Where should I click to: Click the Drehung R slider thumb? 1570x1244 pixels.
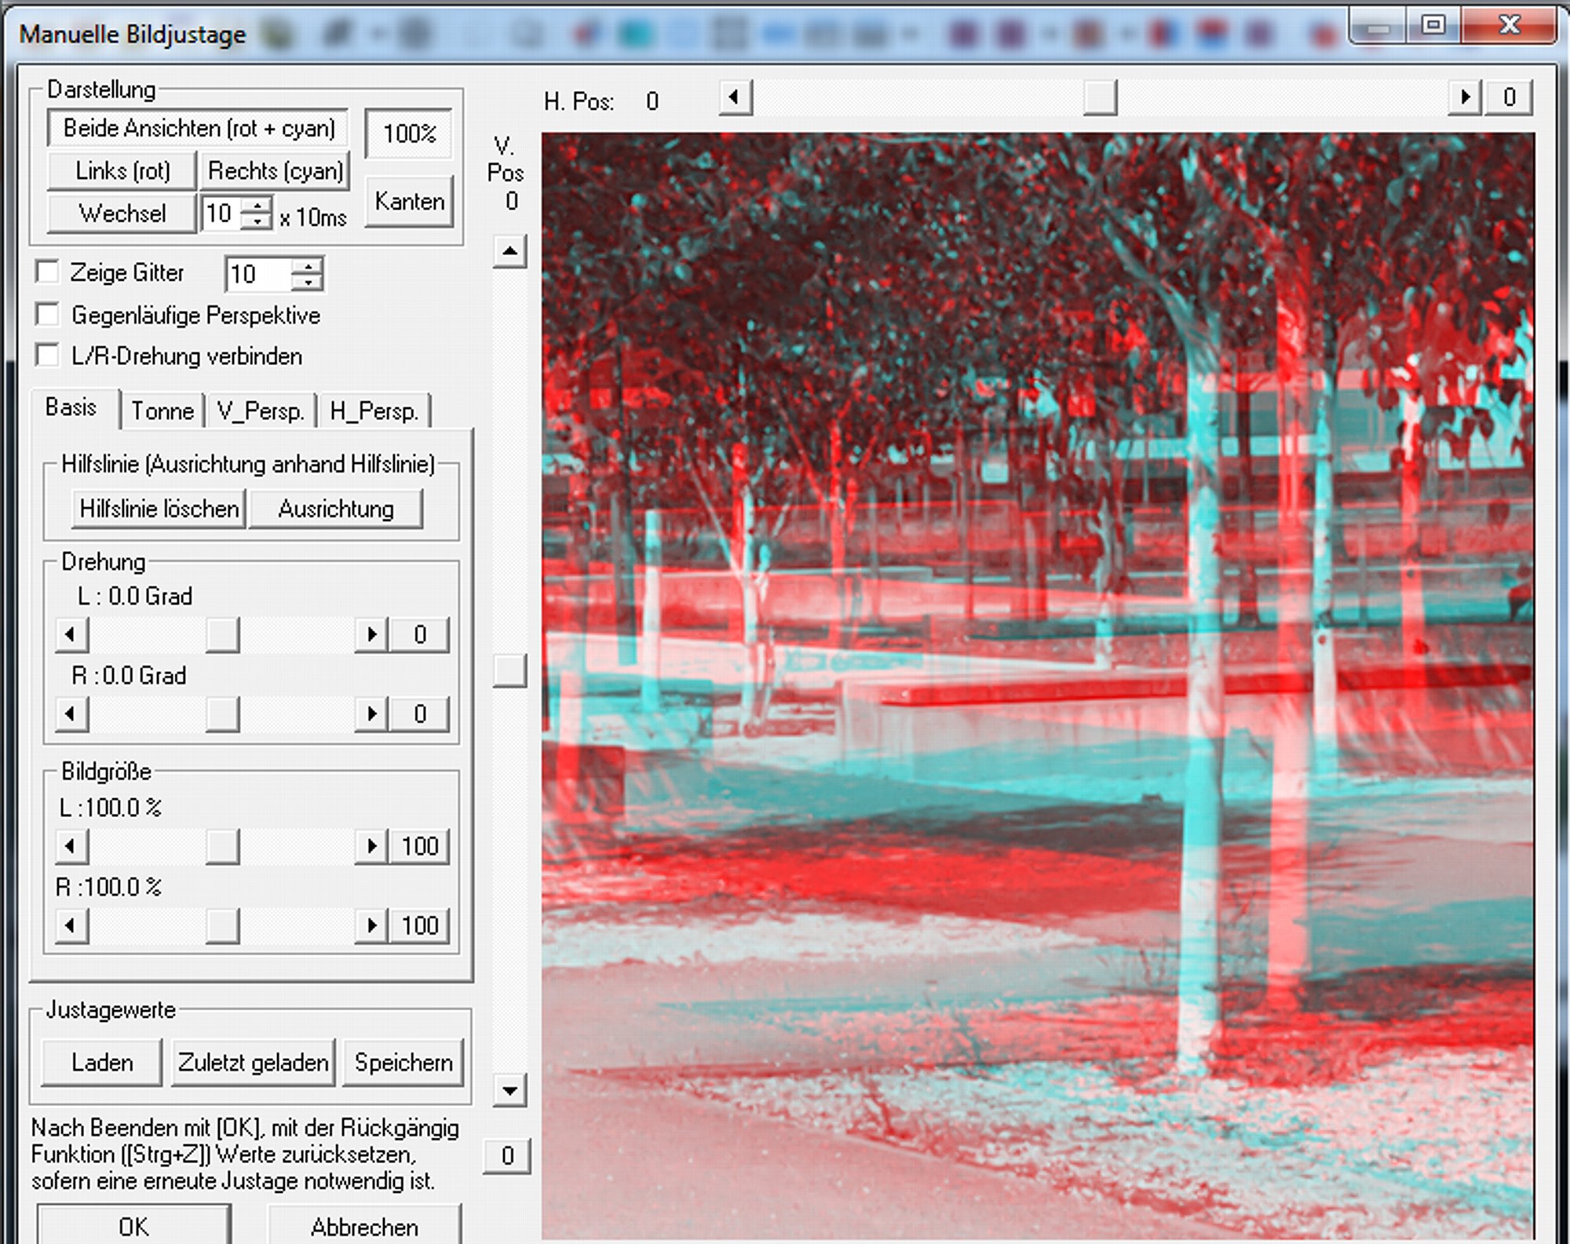pyautogui.click(x=222, y=714)
